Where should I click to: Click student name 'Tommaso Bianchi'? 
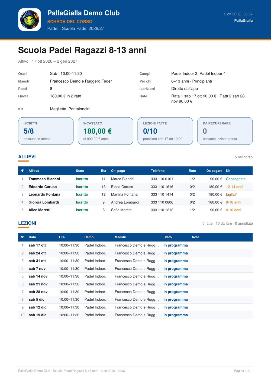[44, 179]
